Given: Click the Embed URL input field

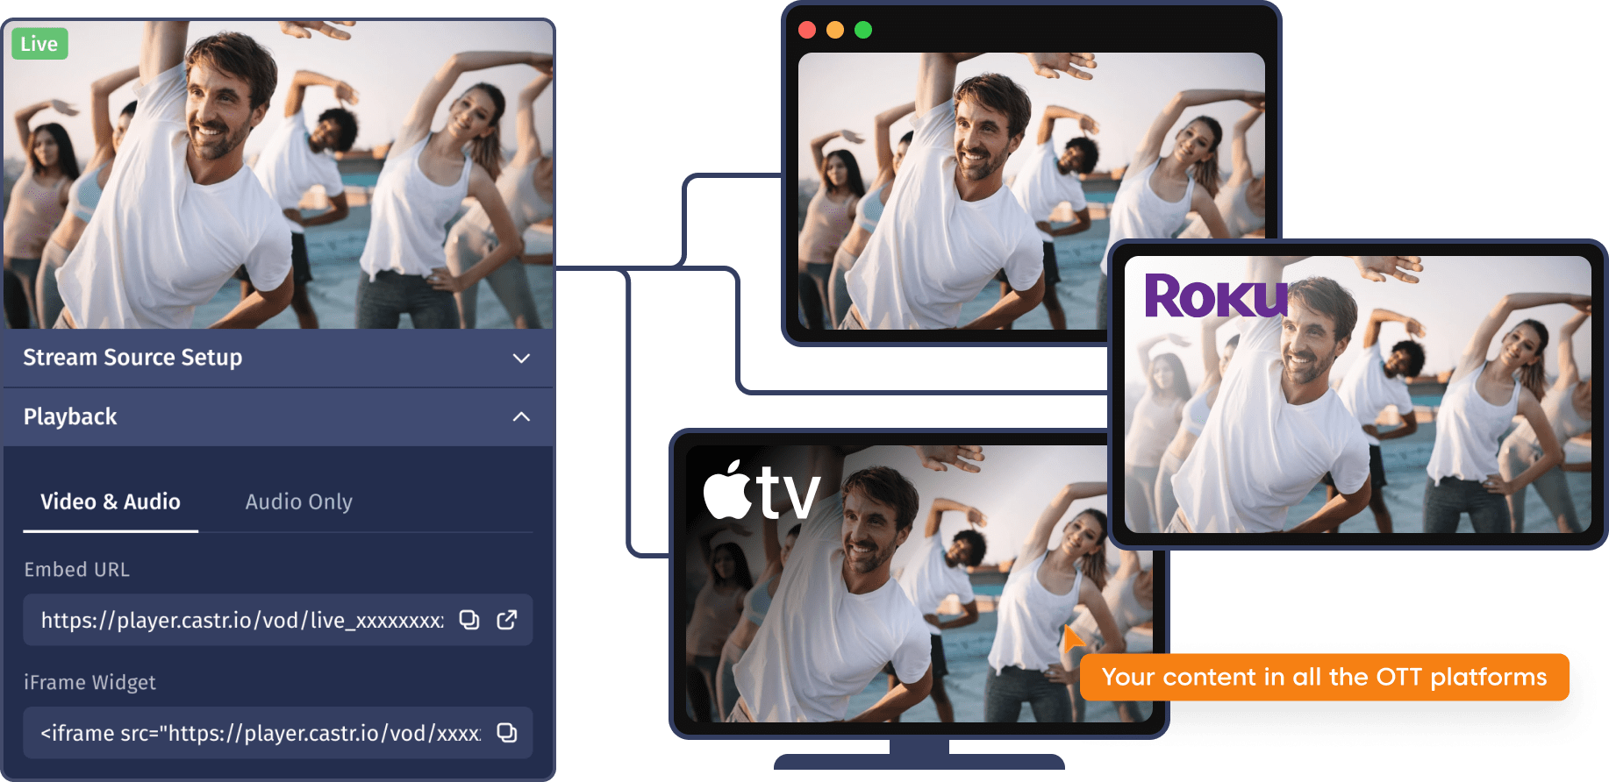Looking at the screenshot, I should (278, 620).
